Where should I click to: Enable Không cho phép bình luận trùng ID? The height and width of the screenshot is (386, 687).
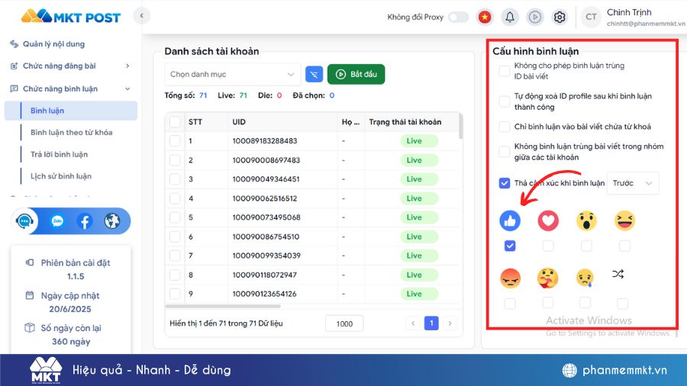pos(505,71)
